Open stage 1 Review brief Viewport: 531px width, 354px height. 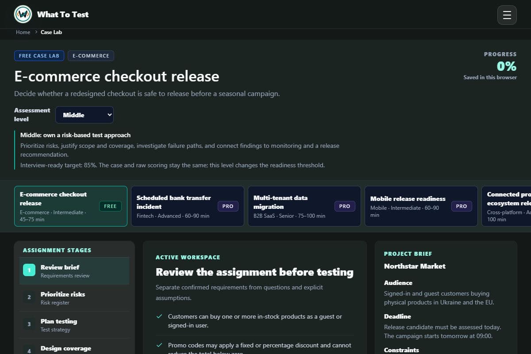click(74, 271)
